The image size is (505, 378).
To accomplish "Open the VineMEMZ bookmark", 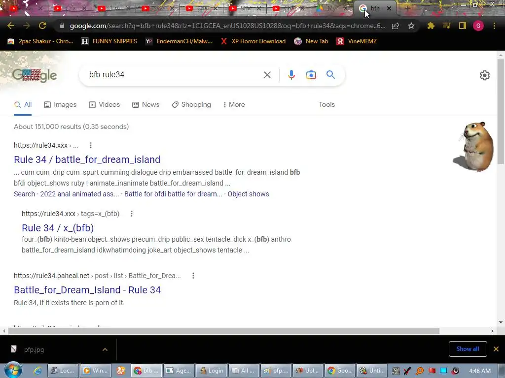I will 357,41.
